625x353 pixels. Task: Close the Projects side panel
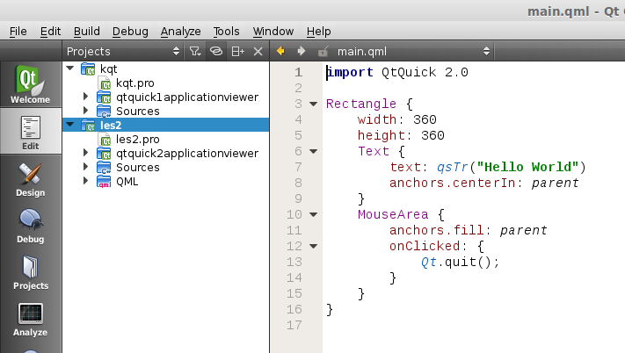[x=258, y=52]
